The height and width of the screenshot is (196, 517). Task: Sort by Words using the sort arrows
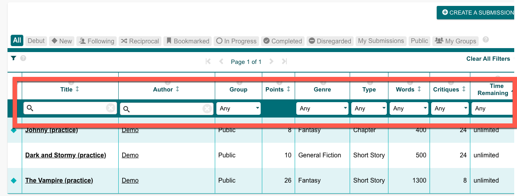[419, 89]
